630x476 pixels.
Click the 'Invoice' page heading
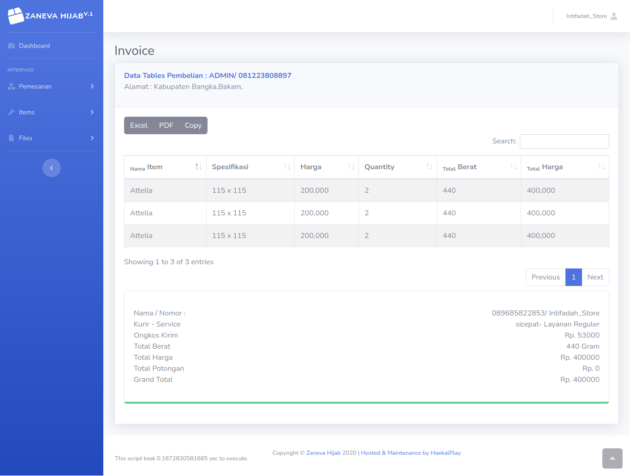point(134,51)
